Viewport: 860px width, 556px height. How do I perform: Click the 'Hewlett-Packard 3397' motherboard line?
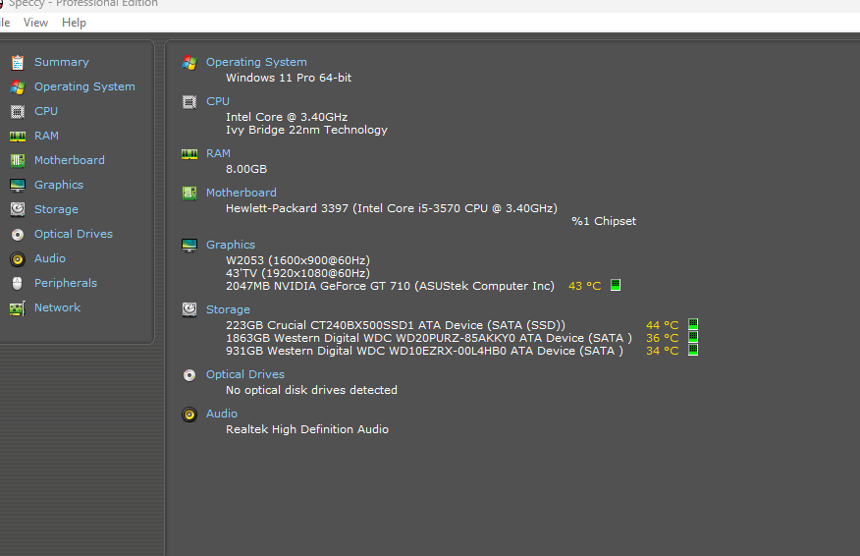[392, 208]
